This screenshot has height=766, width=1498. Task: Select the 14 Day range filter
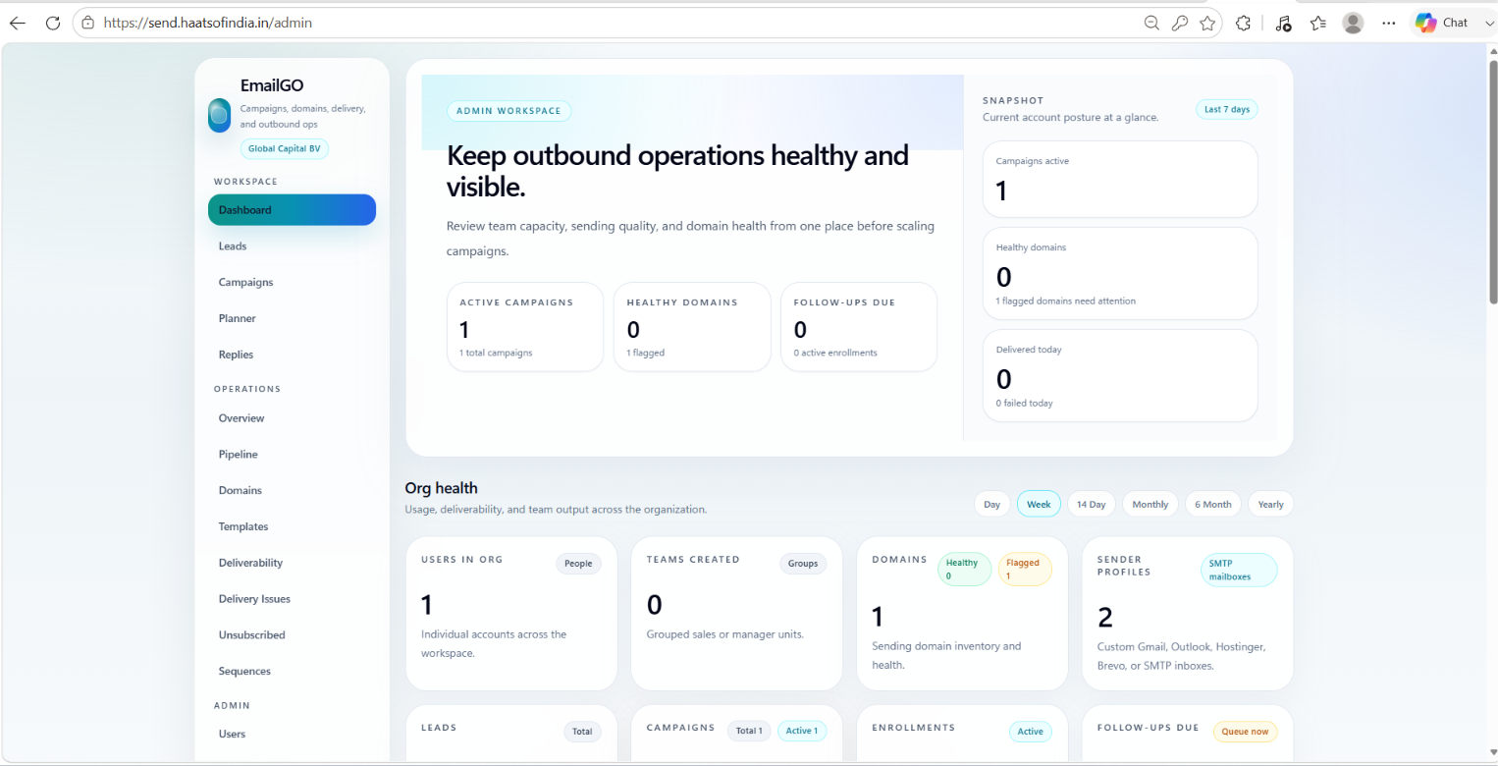(x=1091, y=504)
